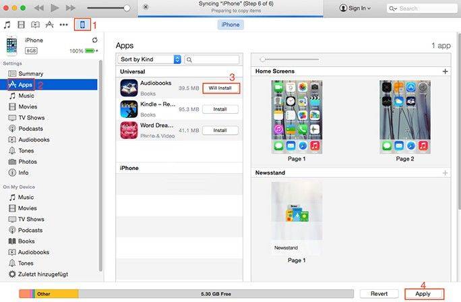Open Movies under On My Device

49,208
